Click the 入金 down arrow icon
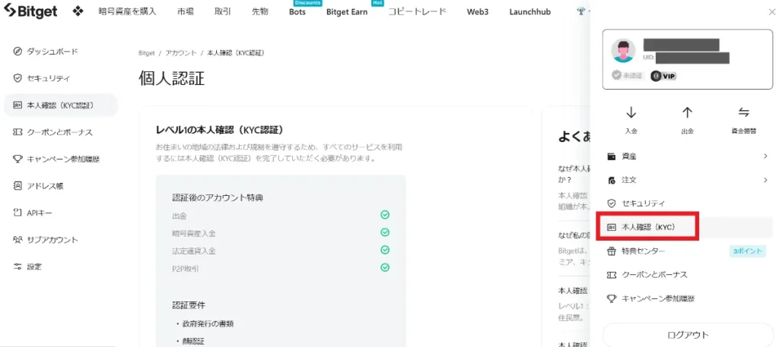Viewport: 779px width, 347px height. coord(631,112)
